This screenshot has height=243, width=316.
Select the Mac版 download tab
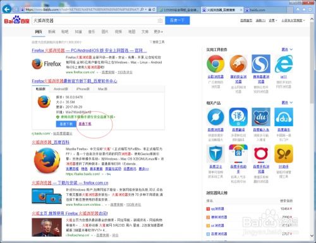click(102, 89)
